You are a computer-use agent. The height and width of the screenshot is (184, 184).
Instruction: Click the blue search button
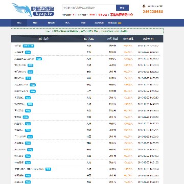click(x=122, y=8)
